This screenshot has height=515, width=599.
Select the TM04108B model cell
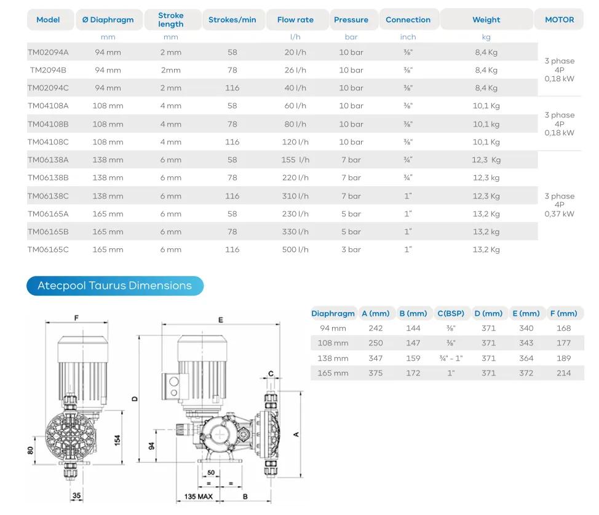[49, 124]
